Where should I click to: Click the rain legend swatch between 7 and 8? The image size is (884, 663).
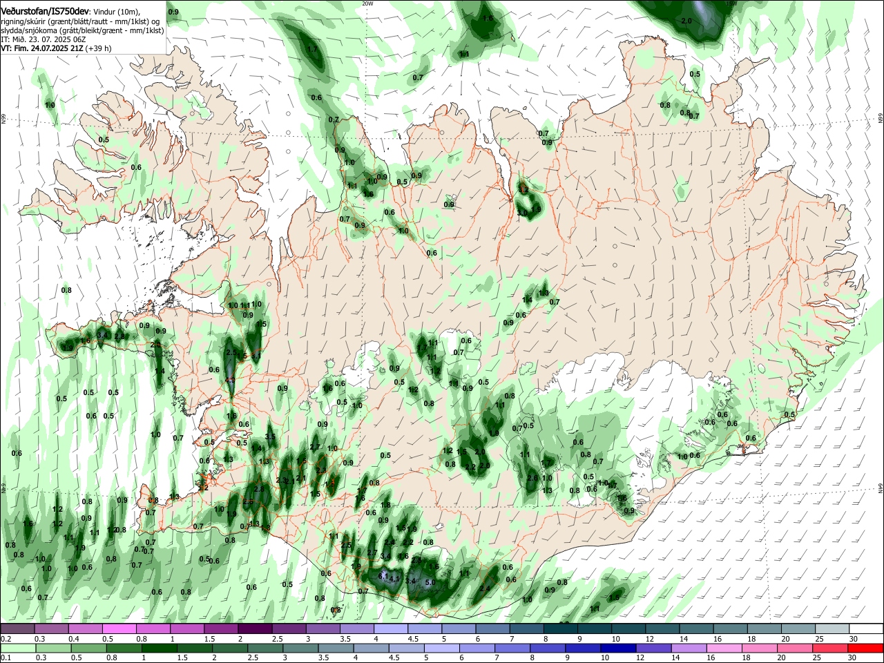tap(511, 648)
